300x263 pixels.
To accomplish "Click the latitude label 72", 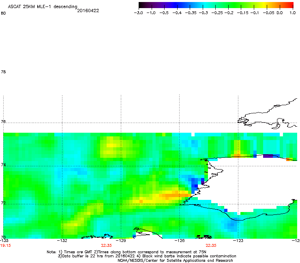I will tap(3, 203).
